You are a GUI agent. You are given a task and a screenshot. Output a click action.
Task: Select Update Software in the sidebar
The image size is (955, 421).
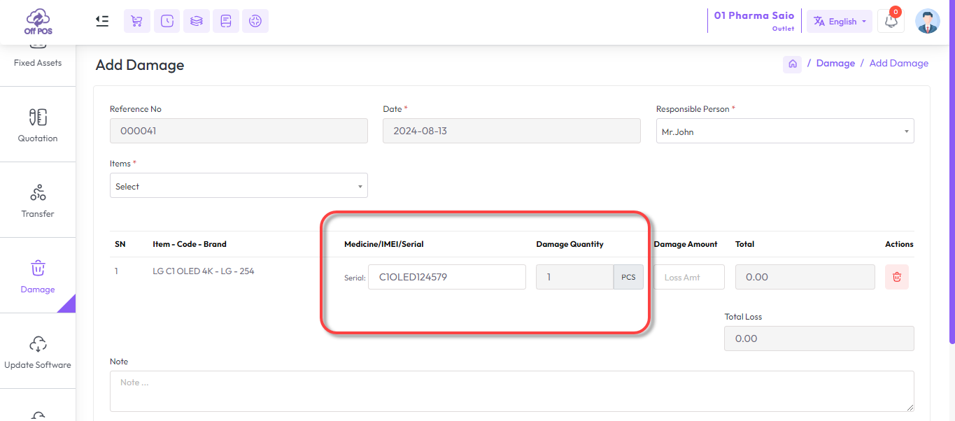[38, 352]
